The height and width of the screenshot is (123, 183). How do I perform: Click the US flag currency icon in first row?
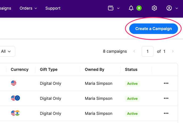(14, 83)
